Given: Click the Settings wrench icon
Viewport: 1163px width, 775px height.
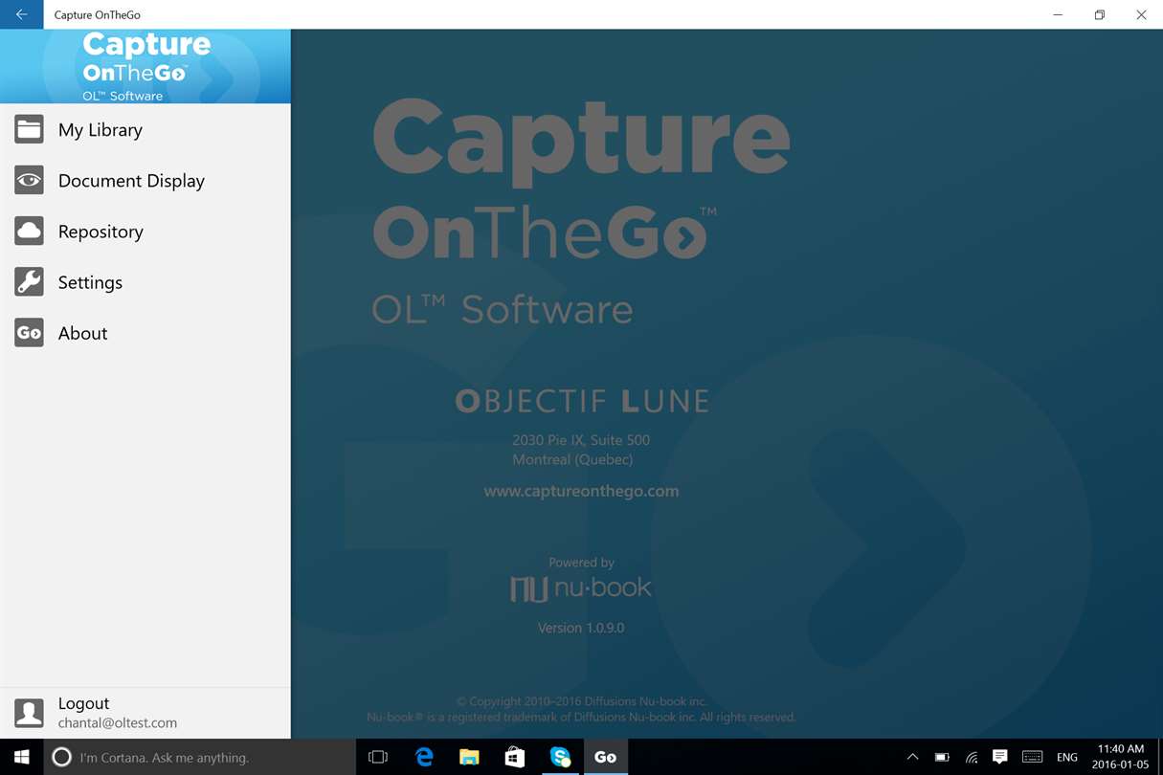Looking at the screenshot, I should pyautogui.click(x=29, y=281).
